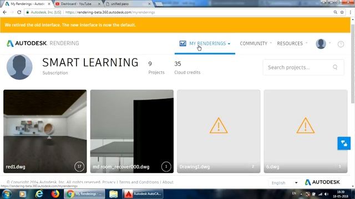Switch to Chrome My Renderings taskbar button
Viewport: 355px width, 199px height.
tap(84, 194)
